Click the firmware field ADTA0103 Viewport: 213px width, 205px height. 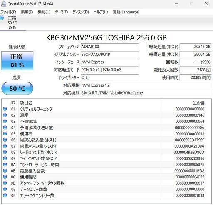(109, 47)
